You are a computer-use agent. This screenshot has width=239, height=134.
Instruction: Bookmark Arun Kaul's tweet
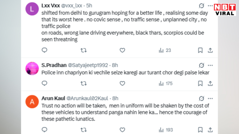tap(200, 130)
